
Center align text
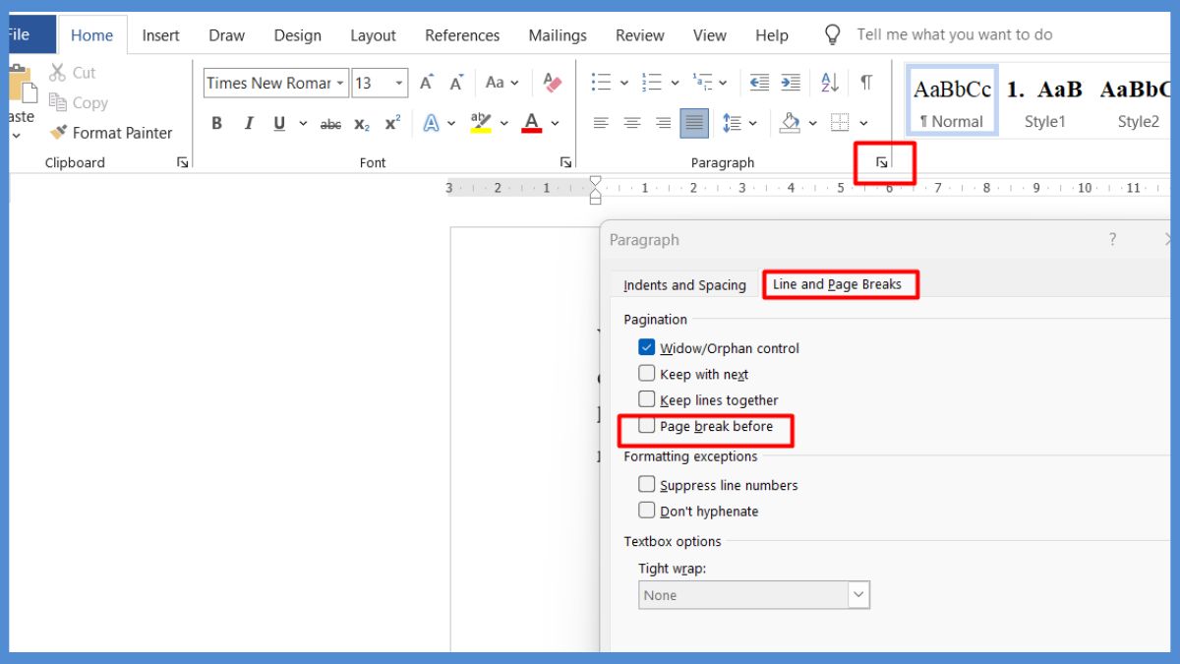click(632, 123)
